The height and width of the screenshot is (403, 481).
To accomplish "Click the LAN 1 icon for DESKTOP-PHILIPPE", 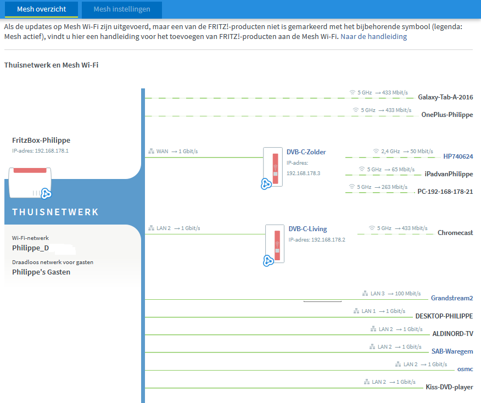I will point(356,311).
